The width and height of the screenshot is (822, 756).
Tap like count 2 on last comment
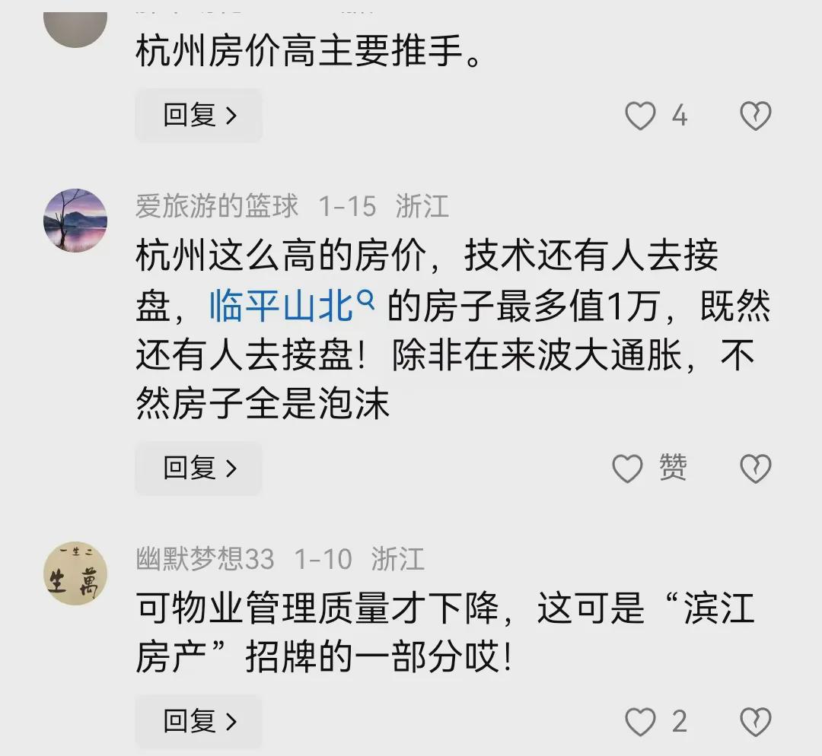coord(680,722)
